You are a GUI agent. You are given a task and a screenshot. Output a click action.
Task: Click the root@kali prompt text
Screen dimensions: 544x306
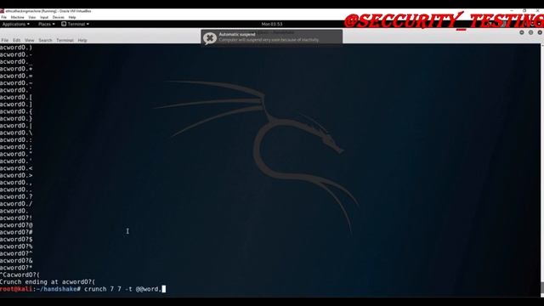(x=16, y=289)
